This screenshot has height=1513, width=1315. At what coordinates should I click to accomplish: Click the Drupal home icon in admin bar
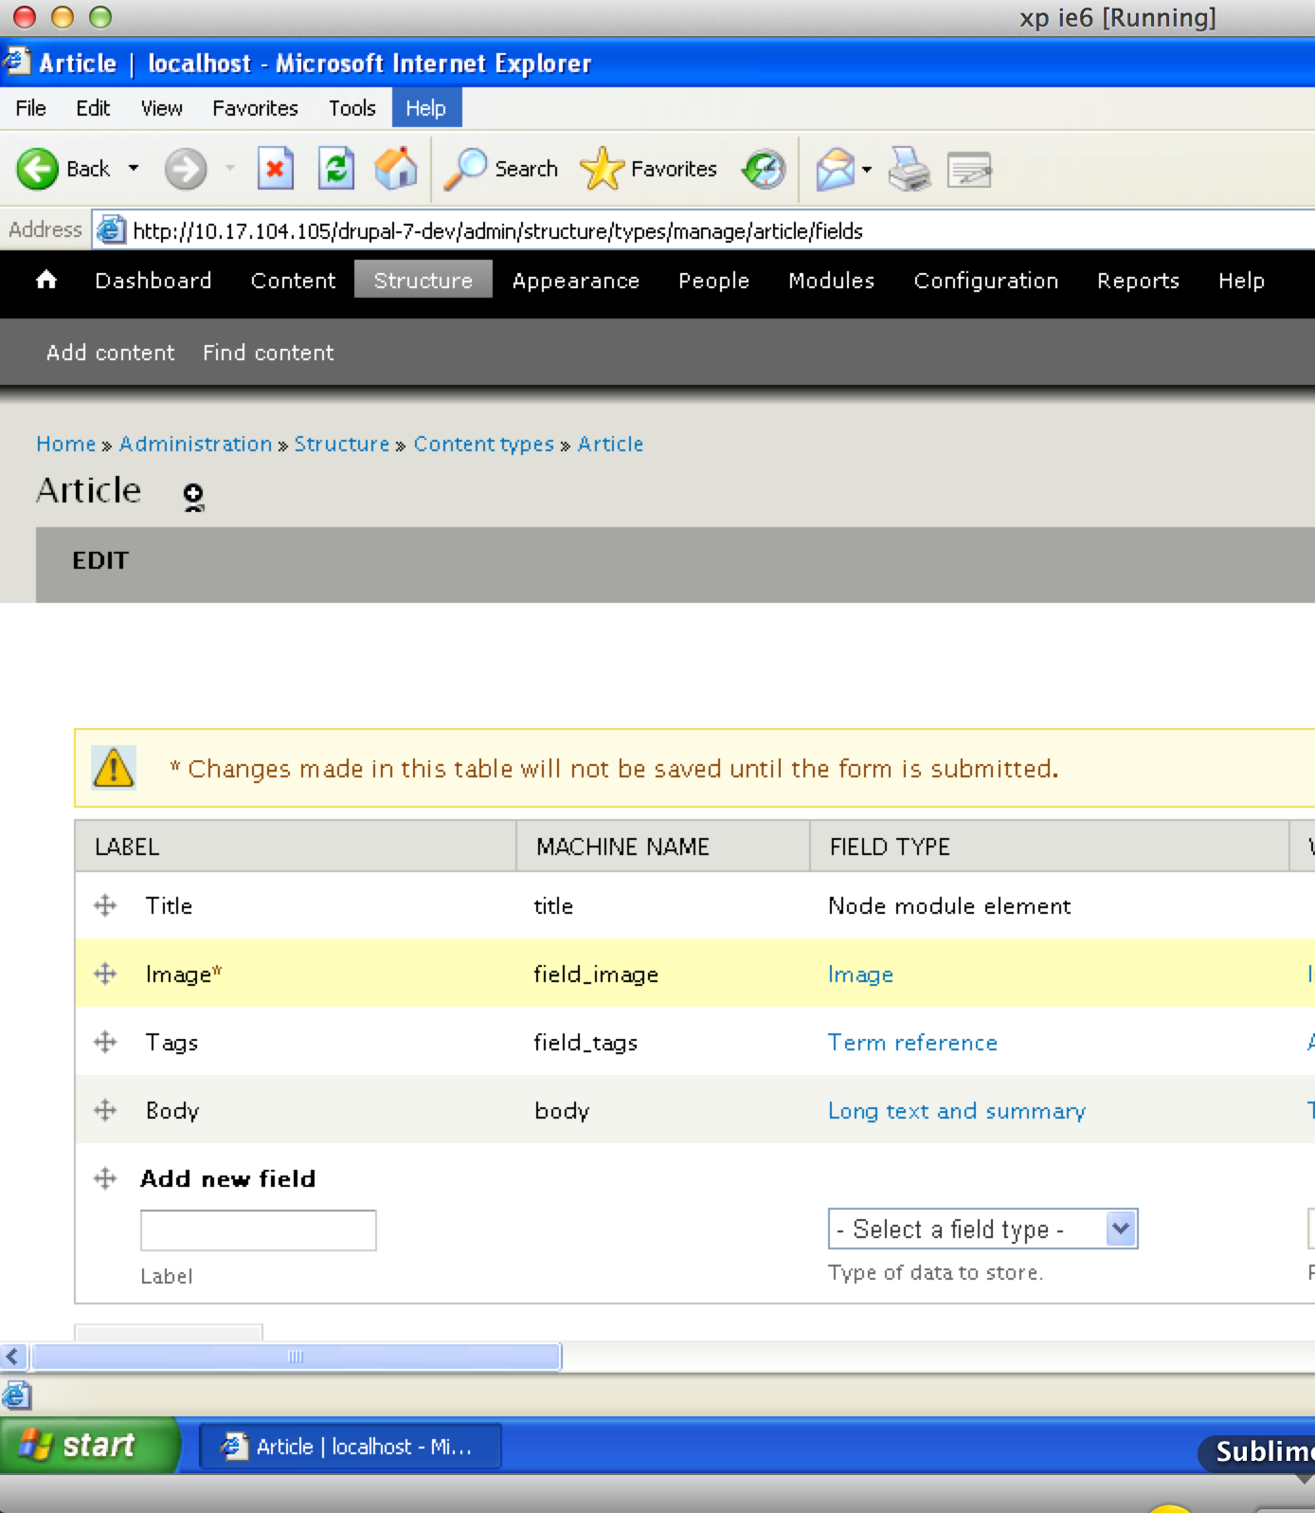pyautogui.click(x=46, y=280)
